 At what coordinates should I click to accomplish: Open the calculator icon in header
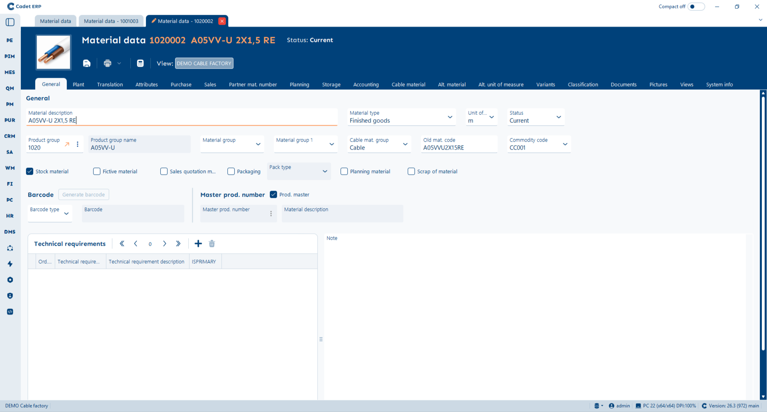click(x=140, y=63)
